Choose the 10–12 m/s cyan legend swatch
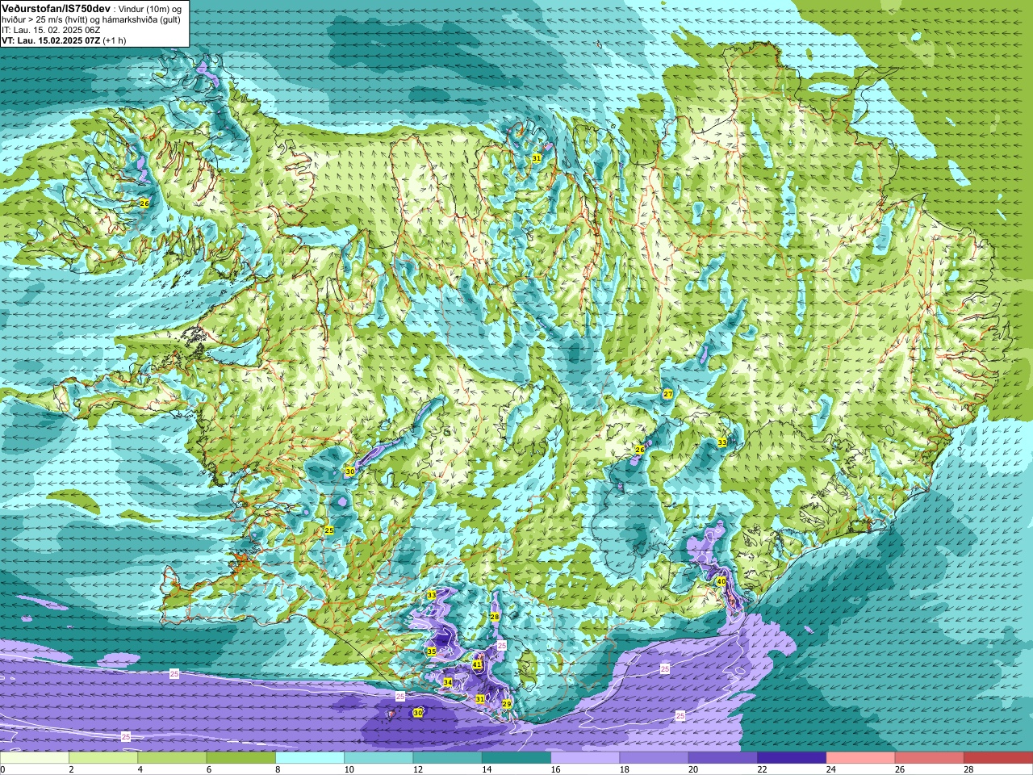The image size is (1033, 775). (x=378, y=758)
